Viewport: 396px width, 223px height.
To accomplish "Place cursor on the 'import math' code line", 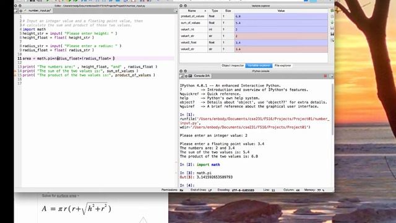I will click(x=35, y=29).
